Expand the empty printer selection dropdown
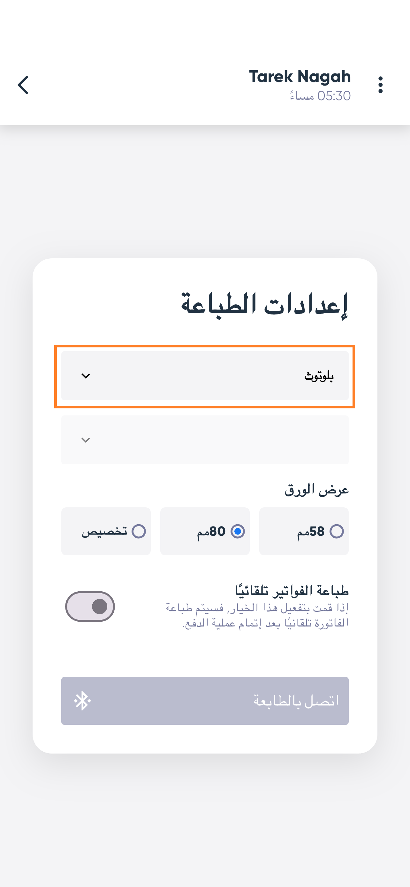This screenshot has height=887, width=410. point(205,440)
